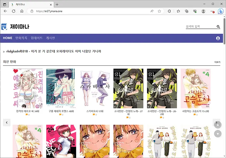This screenshot has height=158, width=226.
Task: Go back to the previous page
Action: click(5, 11)
